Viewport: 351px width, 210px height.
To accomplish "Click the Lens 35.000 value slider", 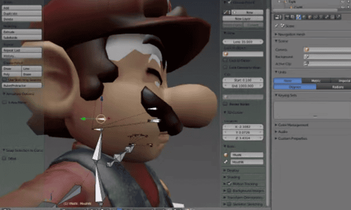I will (x=243, y=42).
